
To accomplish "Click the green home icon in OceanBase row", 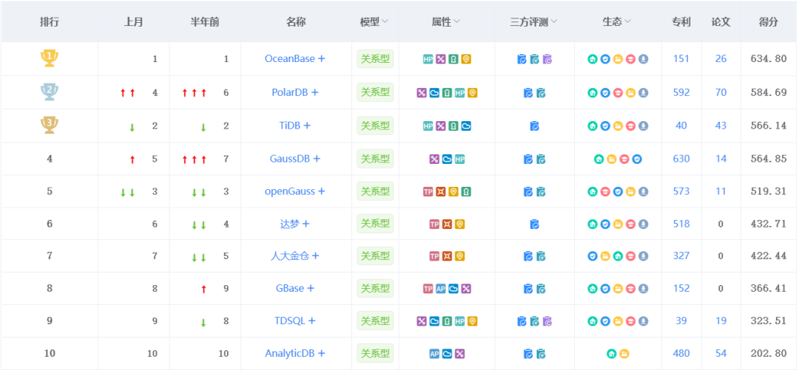I will tap(592, 59).
